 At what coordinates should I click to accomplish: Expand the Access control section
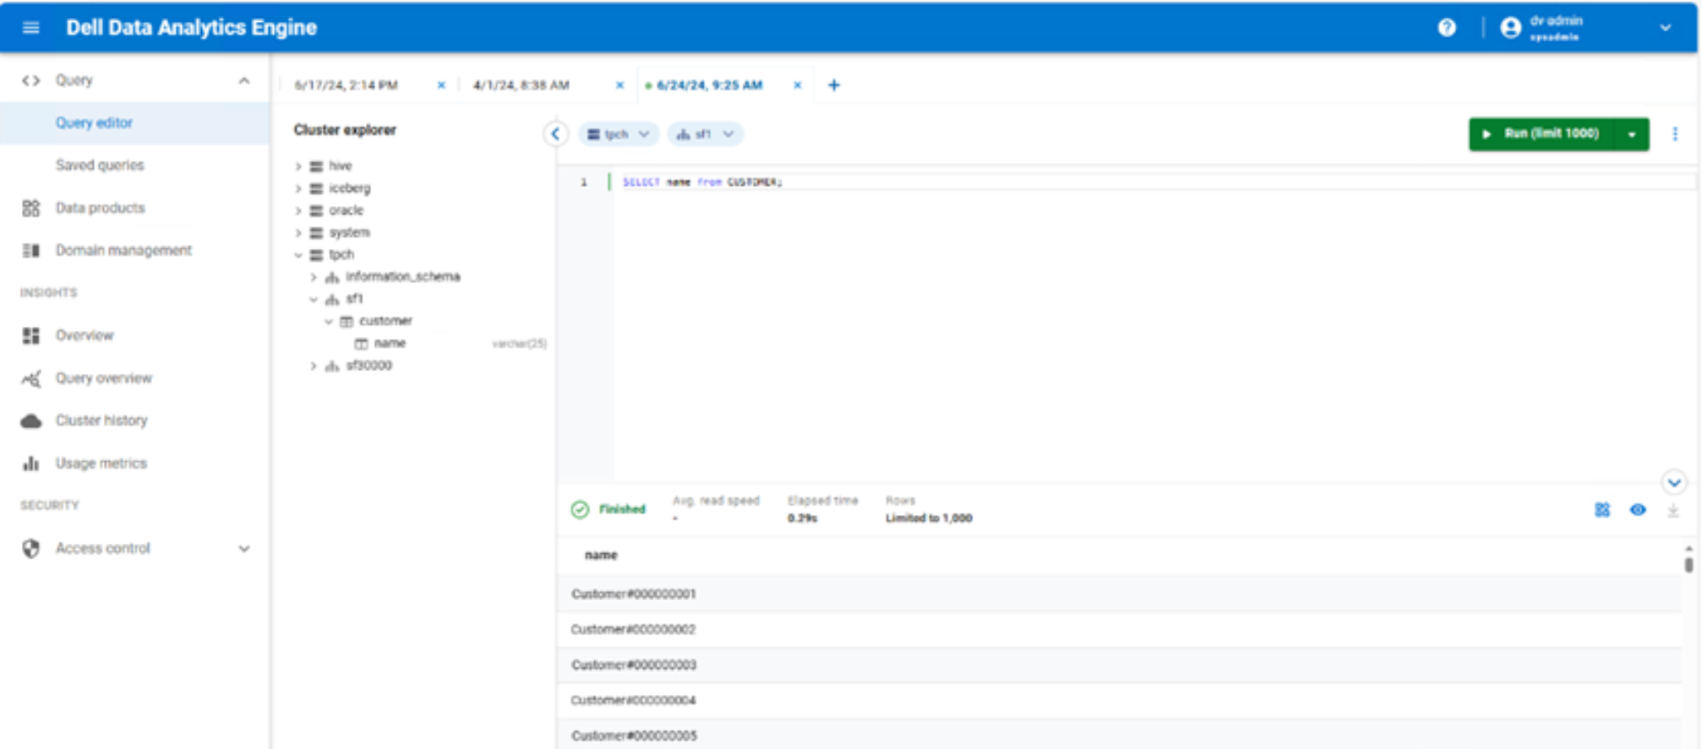pyautogui.click(x=244, y=549)
